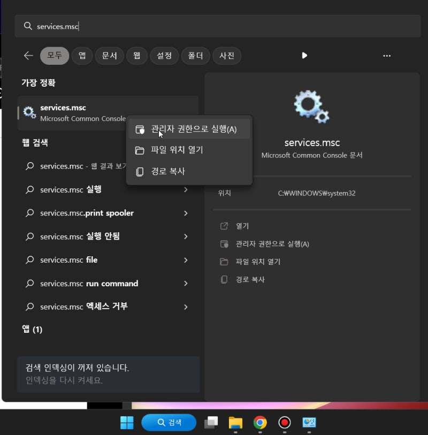Open the red record app on the taskbar

(284, 422)
